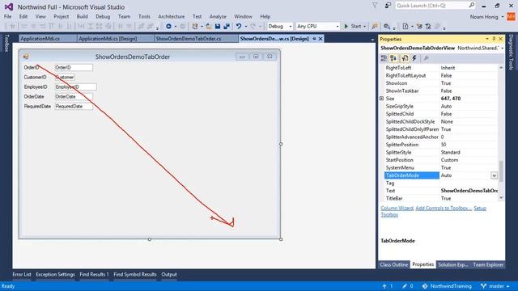Open the Team Explorer tab
Screen dimensions: 518x291
[488, 264]
